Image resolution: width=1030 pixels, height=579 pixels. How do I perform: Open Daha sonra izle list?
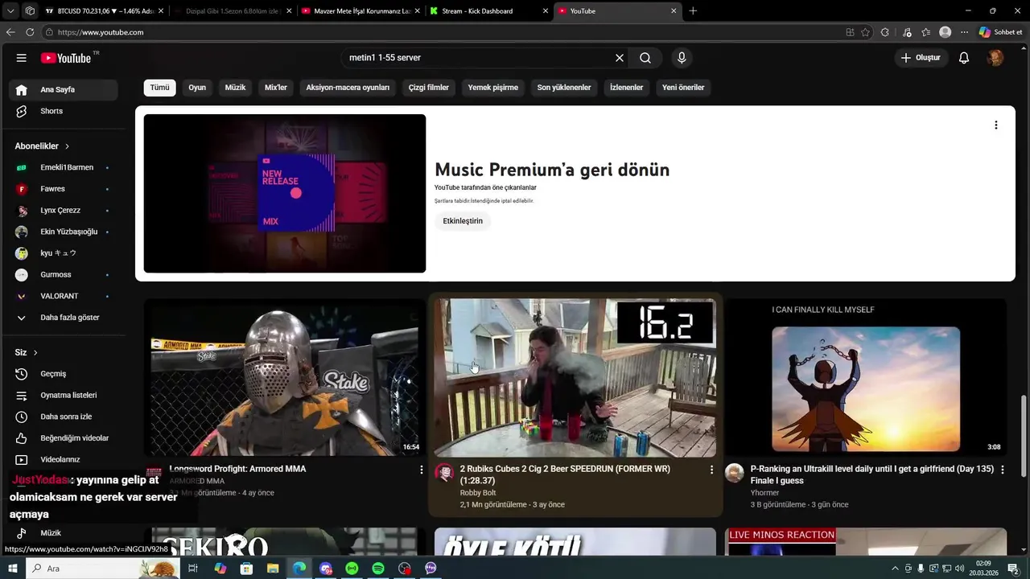[x=64, y=417]
